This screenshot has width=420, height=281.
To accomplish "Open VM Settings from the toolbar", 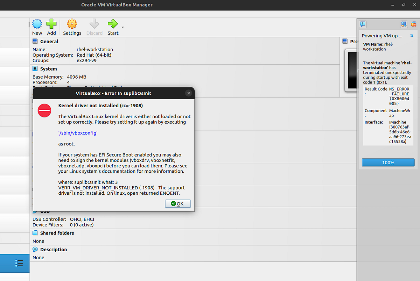I will (x=72, y=24).
